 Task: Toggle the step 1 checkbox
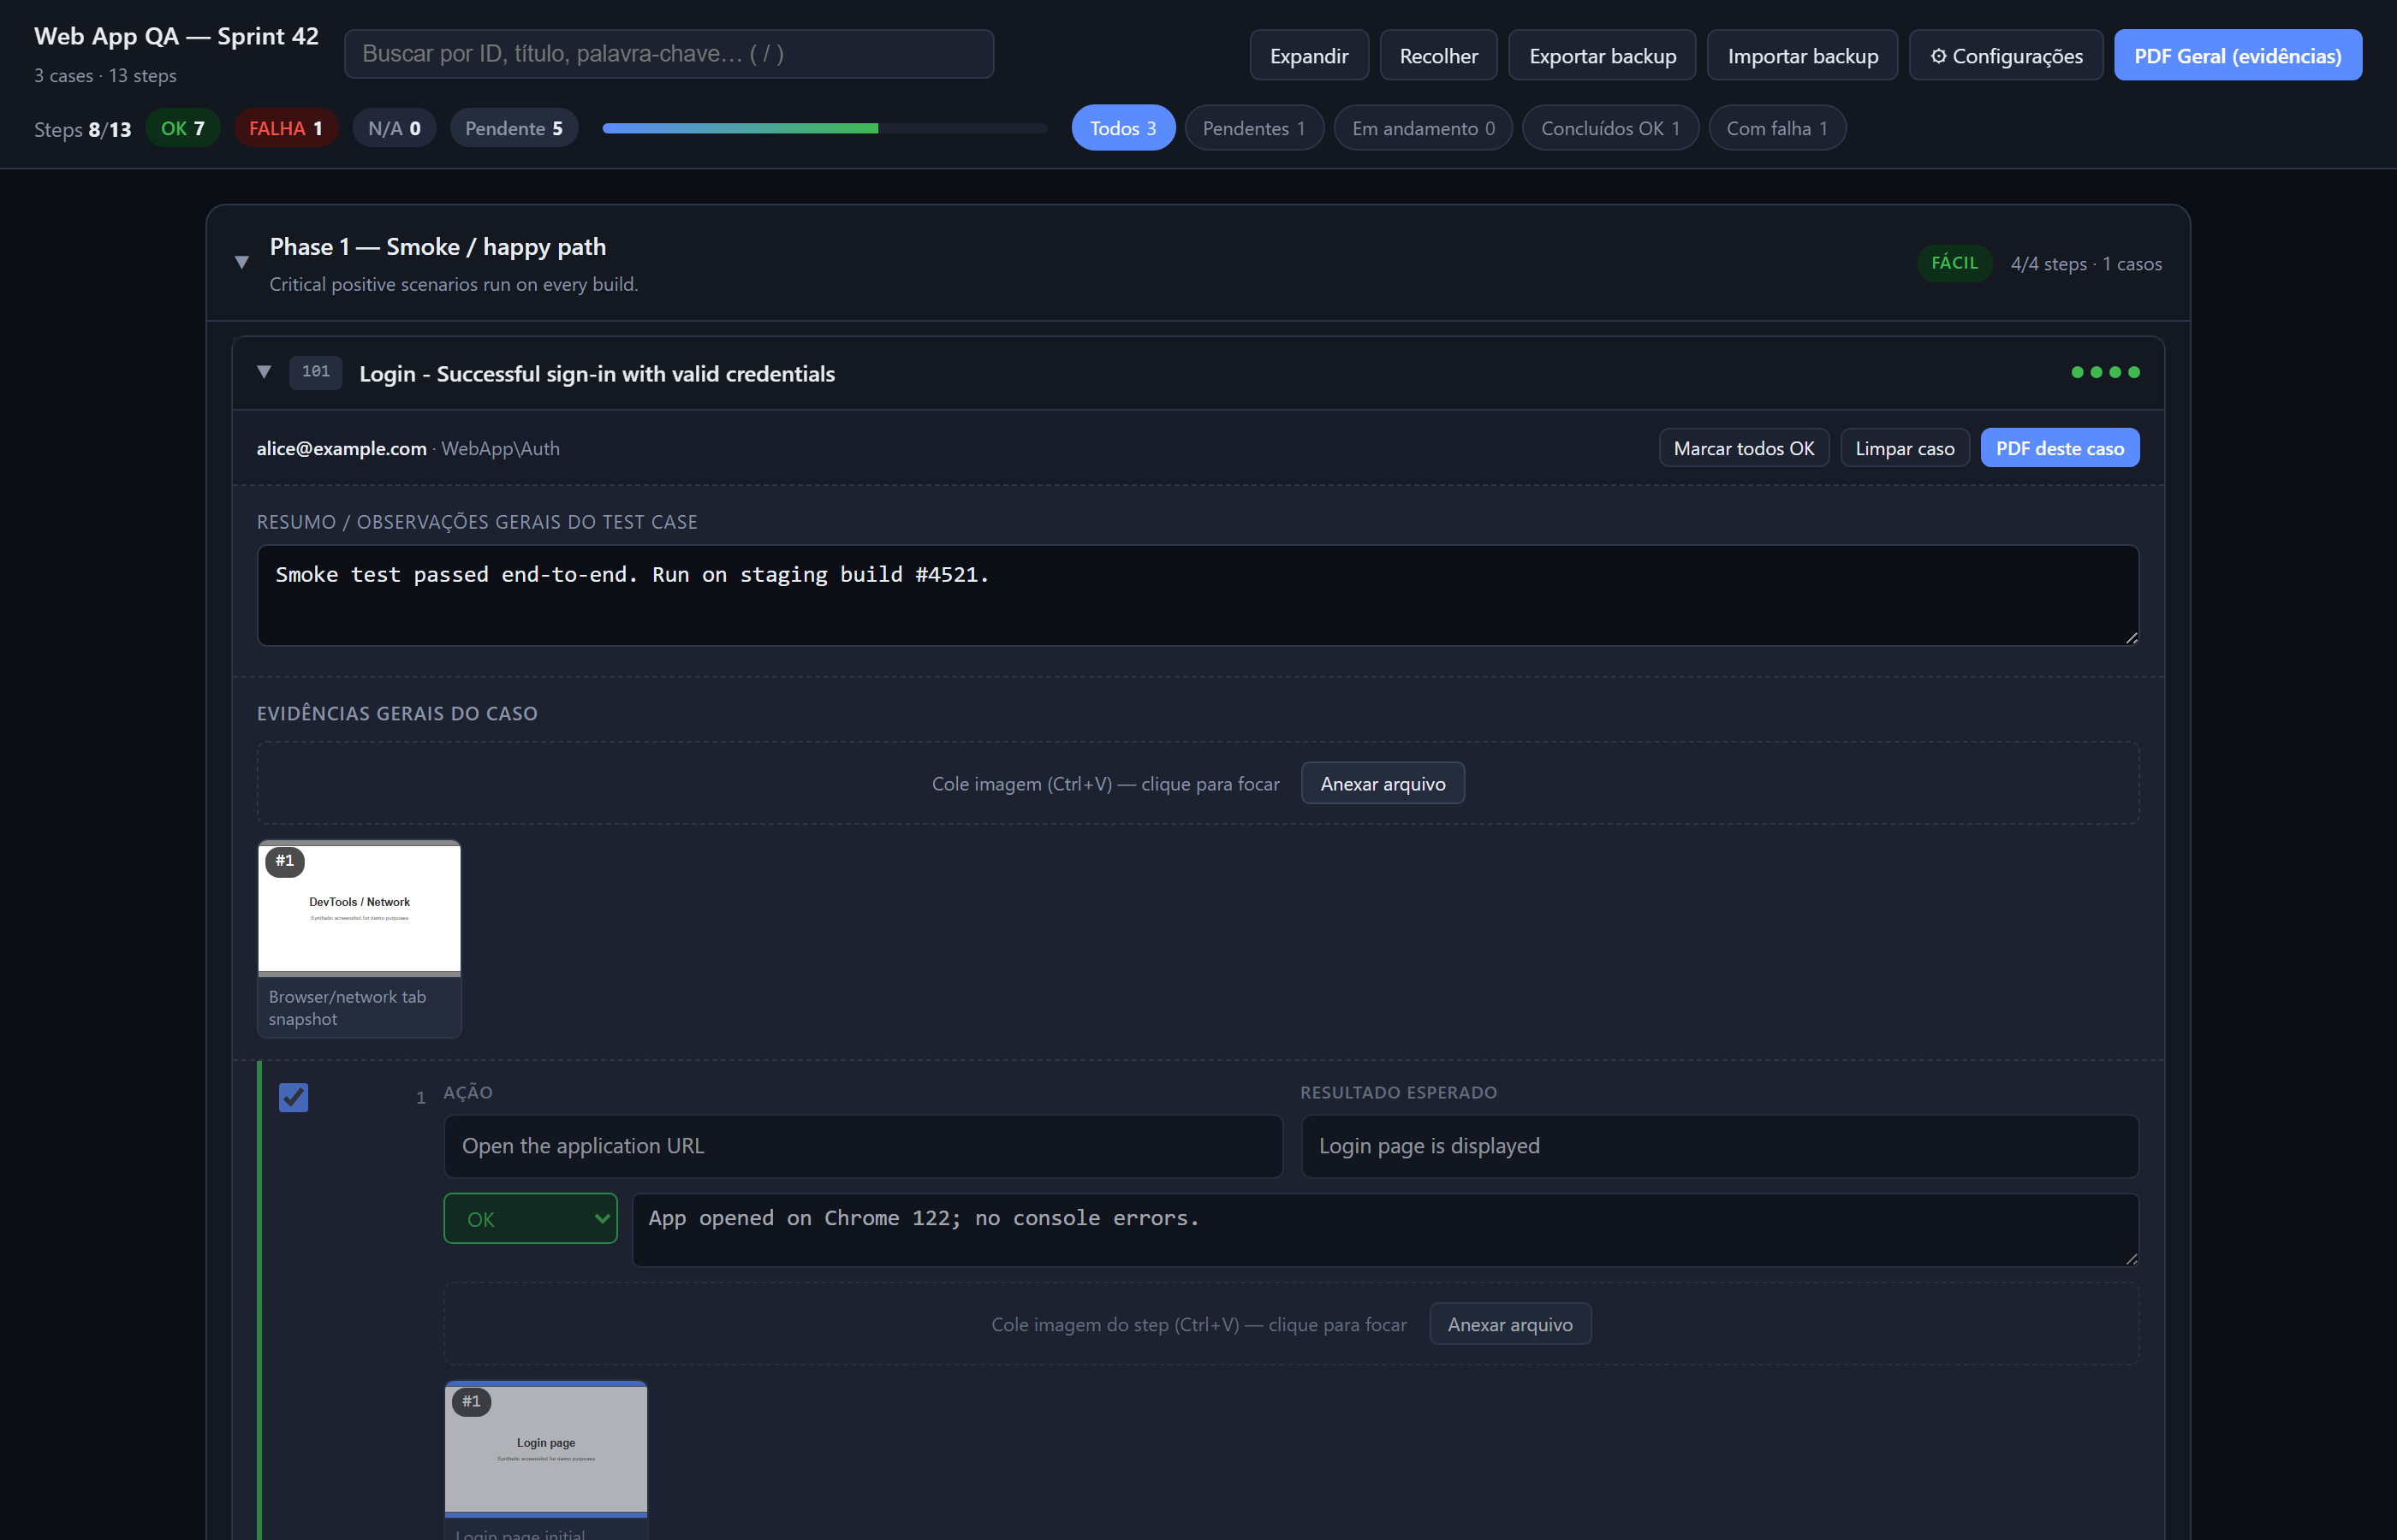click(293, 1097)
